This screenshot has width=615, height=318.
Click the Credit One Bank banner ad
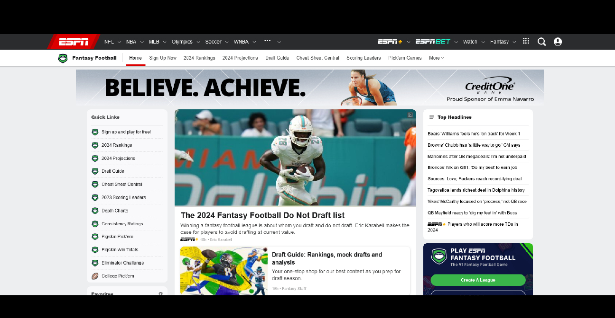coord(310,88)
